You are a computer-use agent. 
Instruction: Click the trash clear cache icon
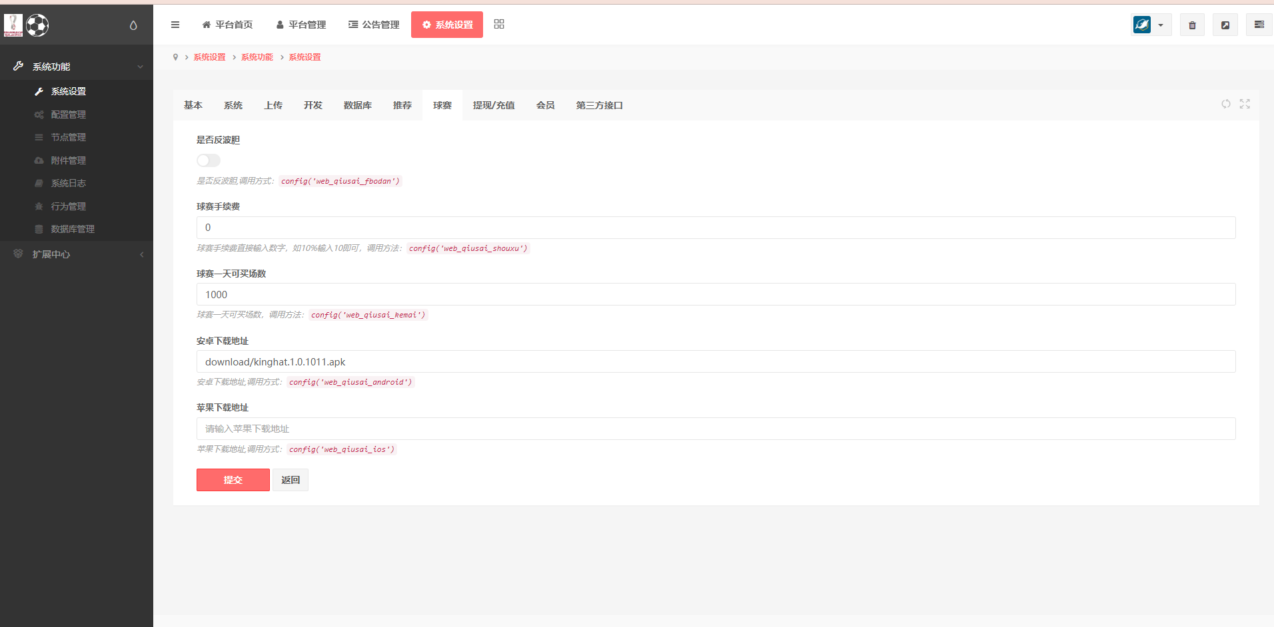1192,25
